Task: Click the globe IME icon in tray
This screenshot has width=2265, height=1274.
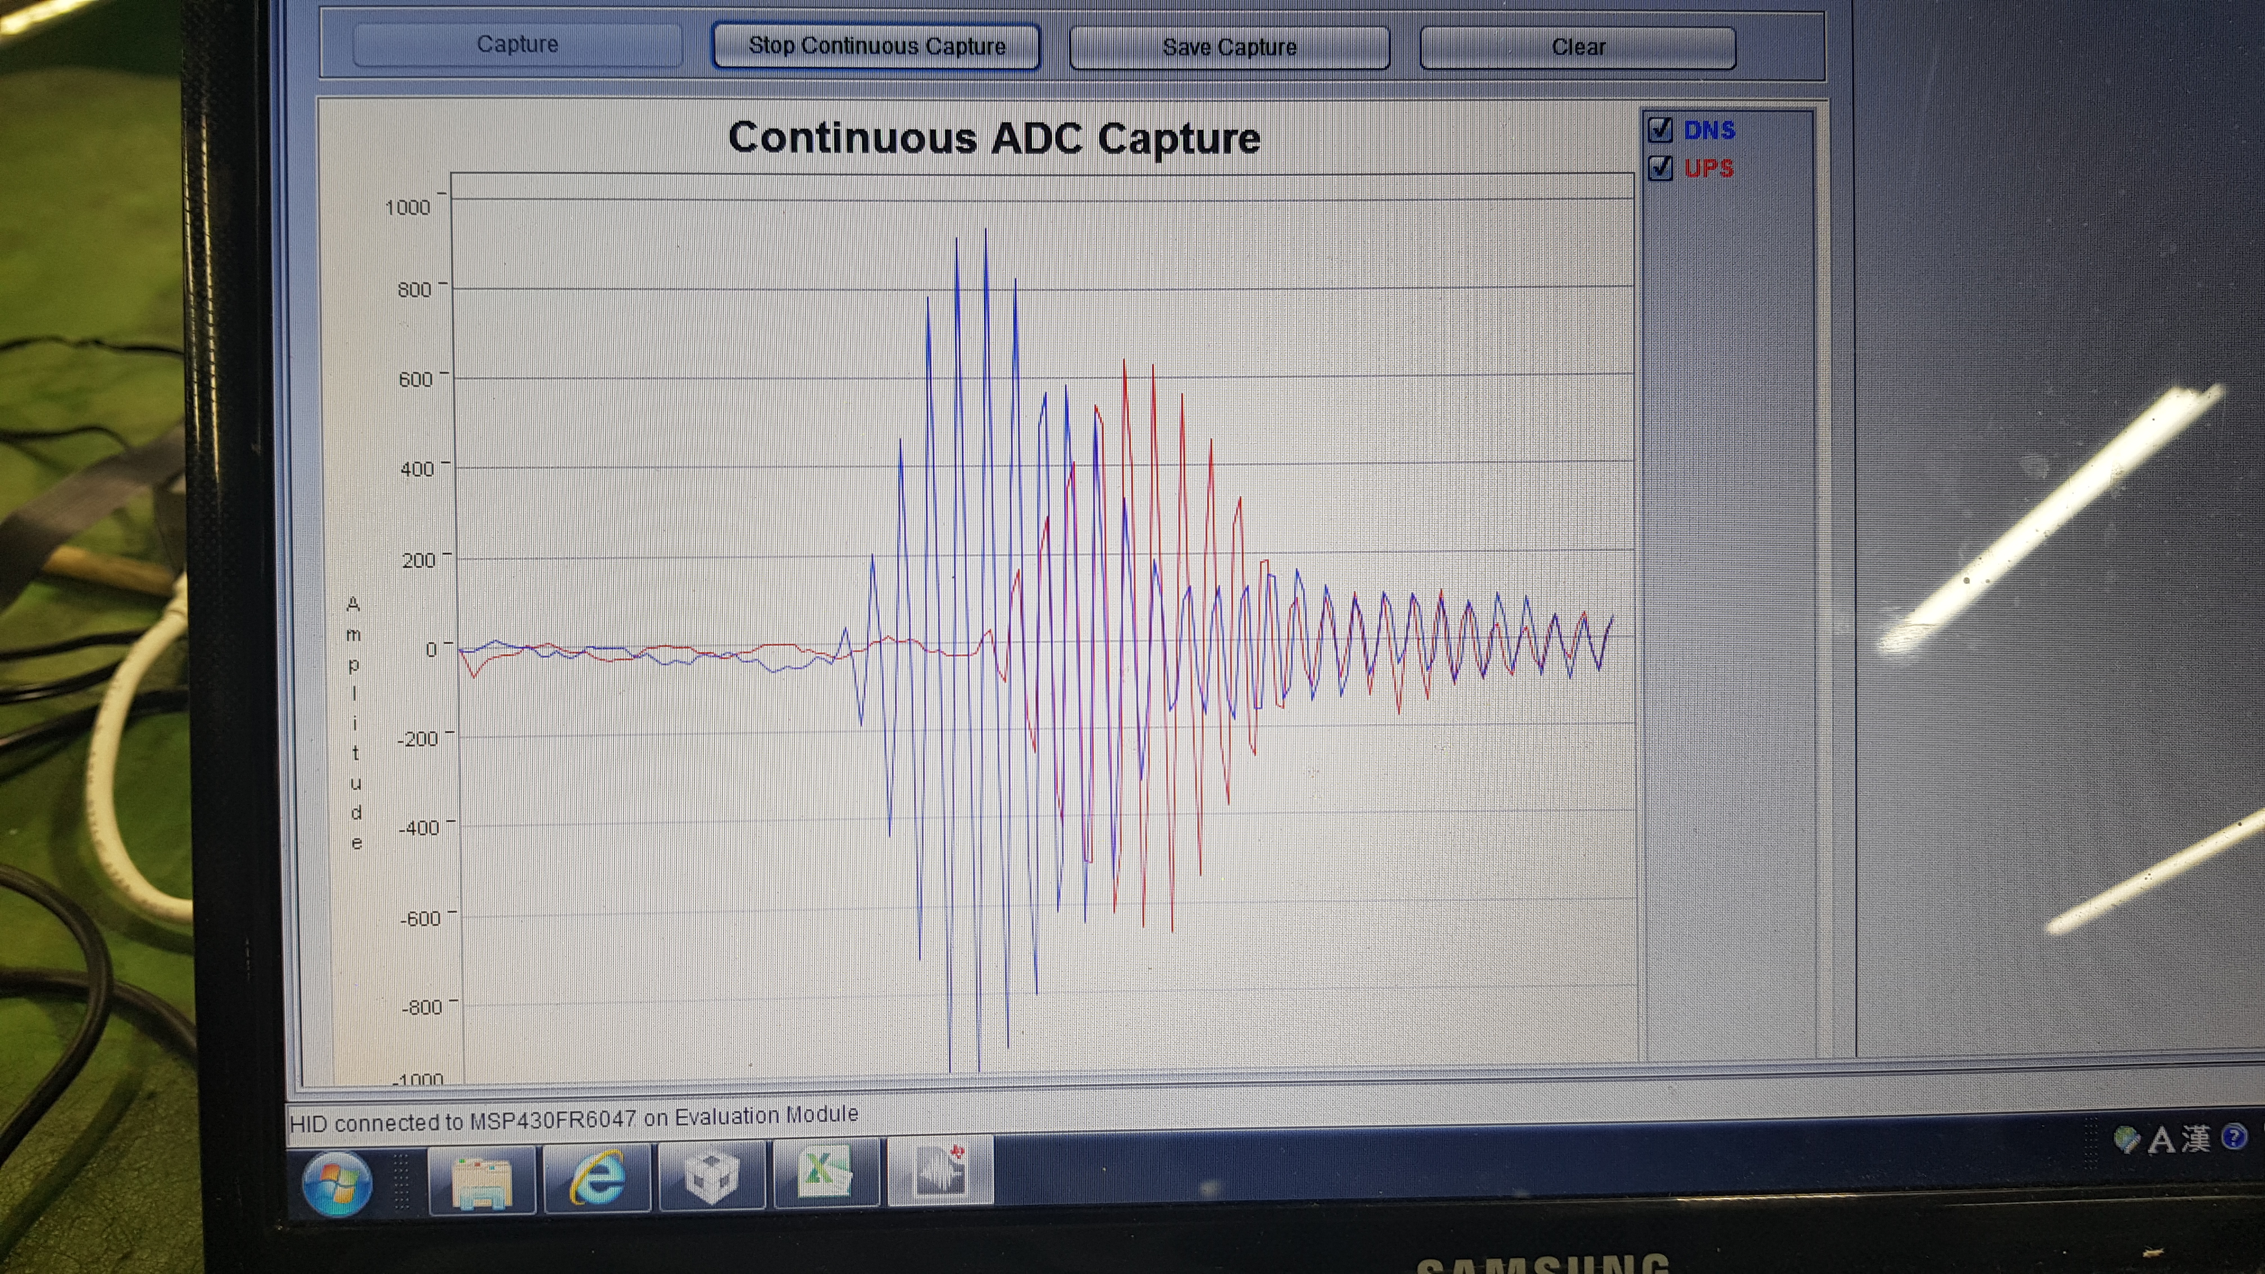Action: tap(2126, 1140)
